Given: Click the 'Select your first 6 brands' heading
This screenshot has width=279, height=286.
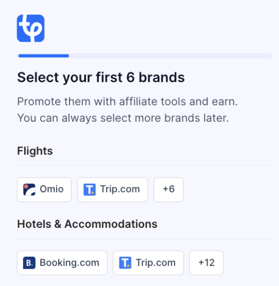Looking at the screenshot, I should 101,77.
